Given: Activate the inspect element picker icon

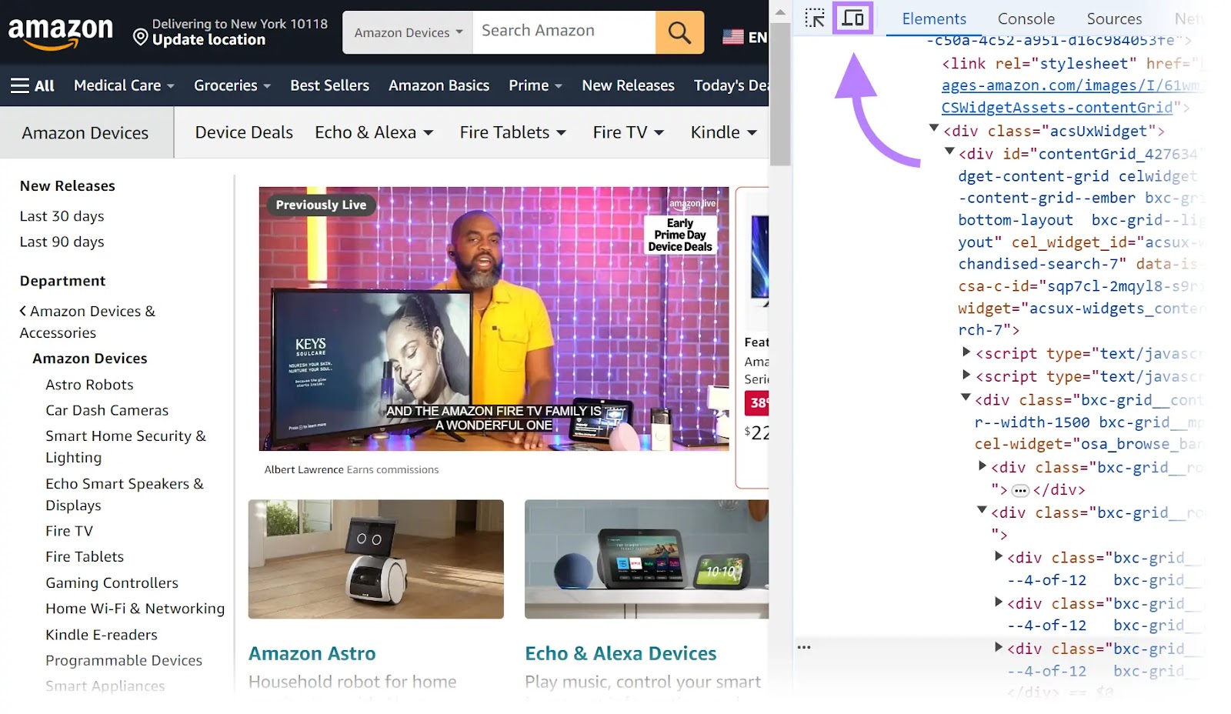Looking at the screenshot, I should click(x=814, y=18).
